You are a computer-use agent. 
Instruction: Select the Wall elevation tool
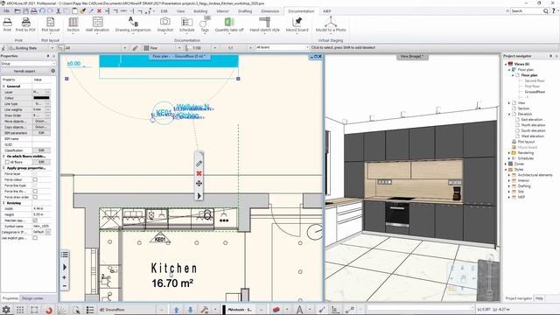97,24
